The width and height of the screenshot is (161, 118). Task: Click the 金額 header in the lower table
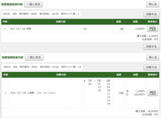click(135, 75)
